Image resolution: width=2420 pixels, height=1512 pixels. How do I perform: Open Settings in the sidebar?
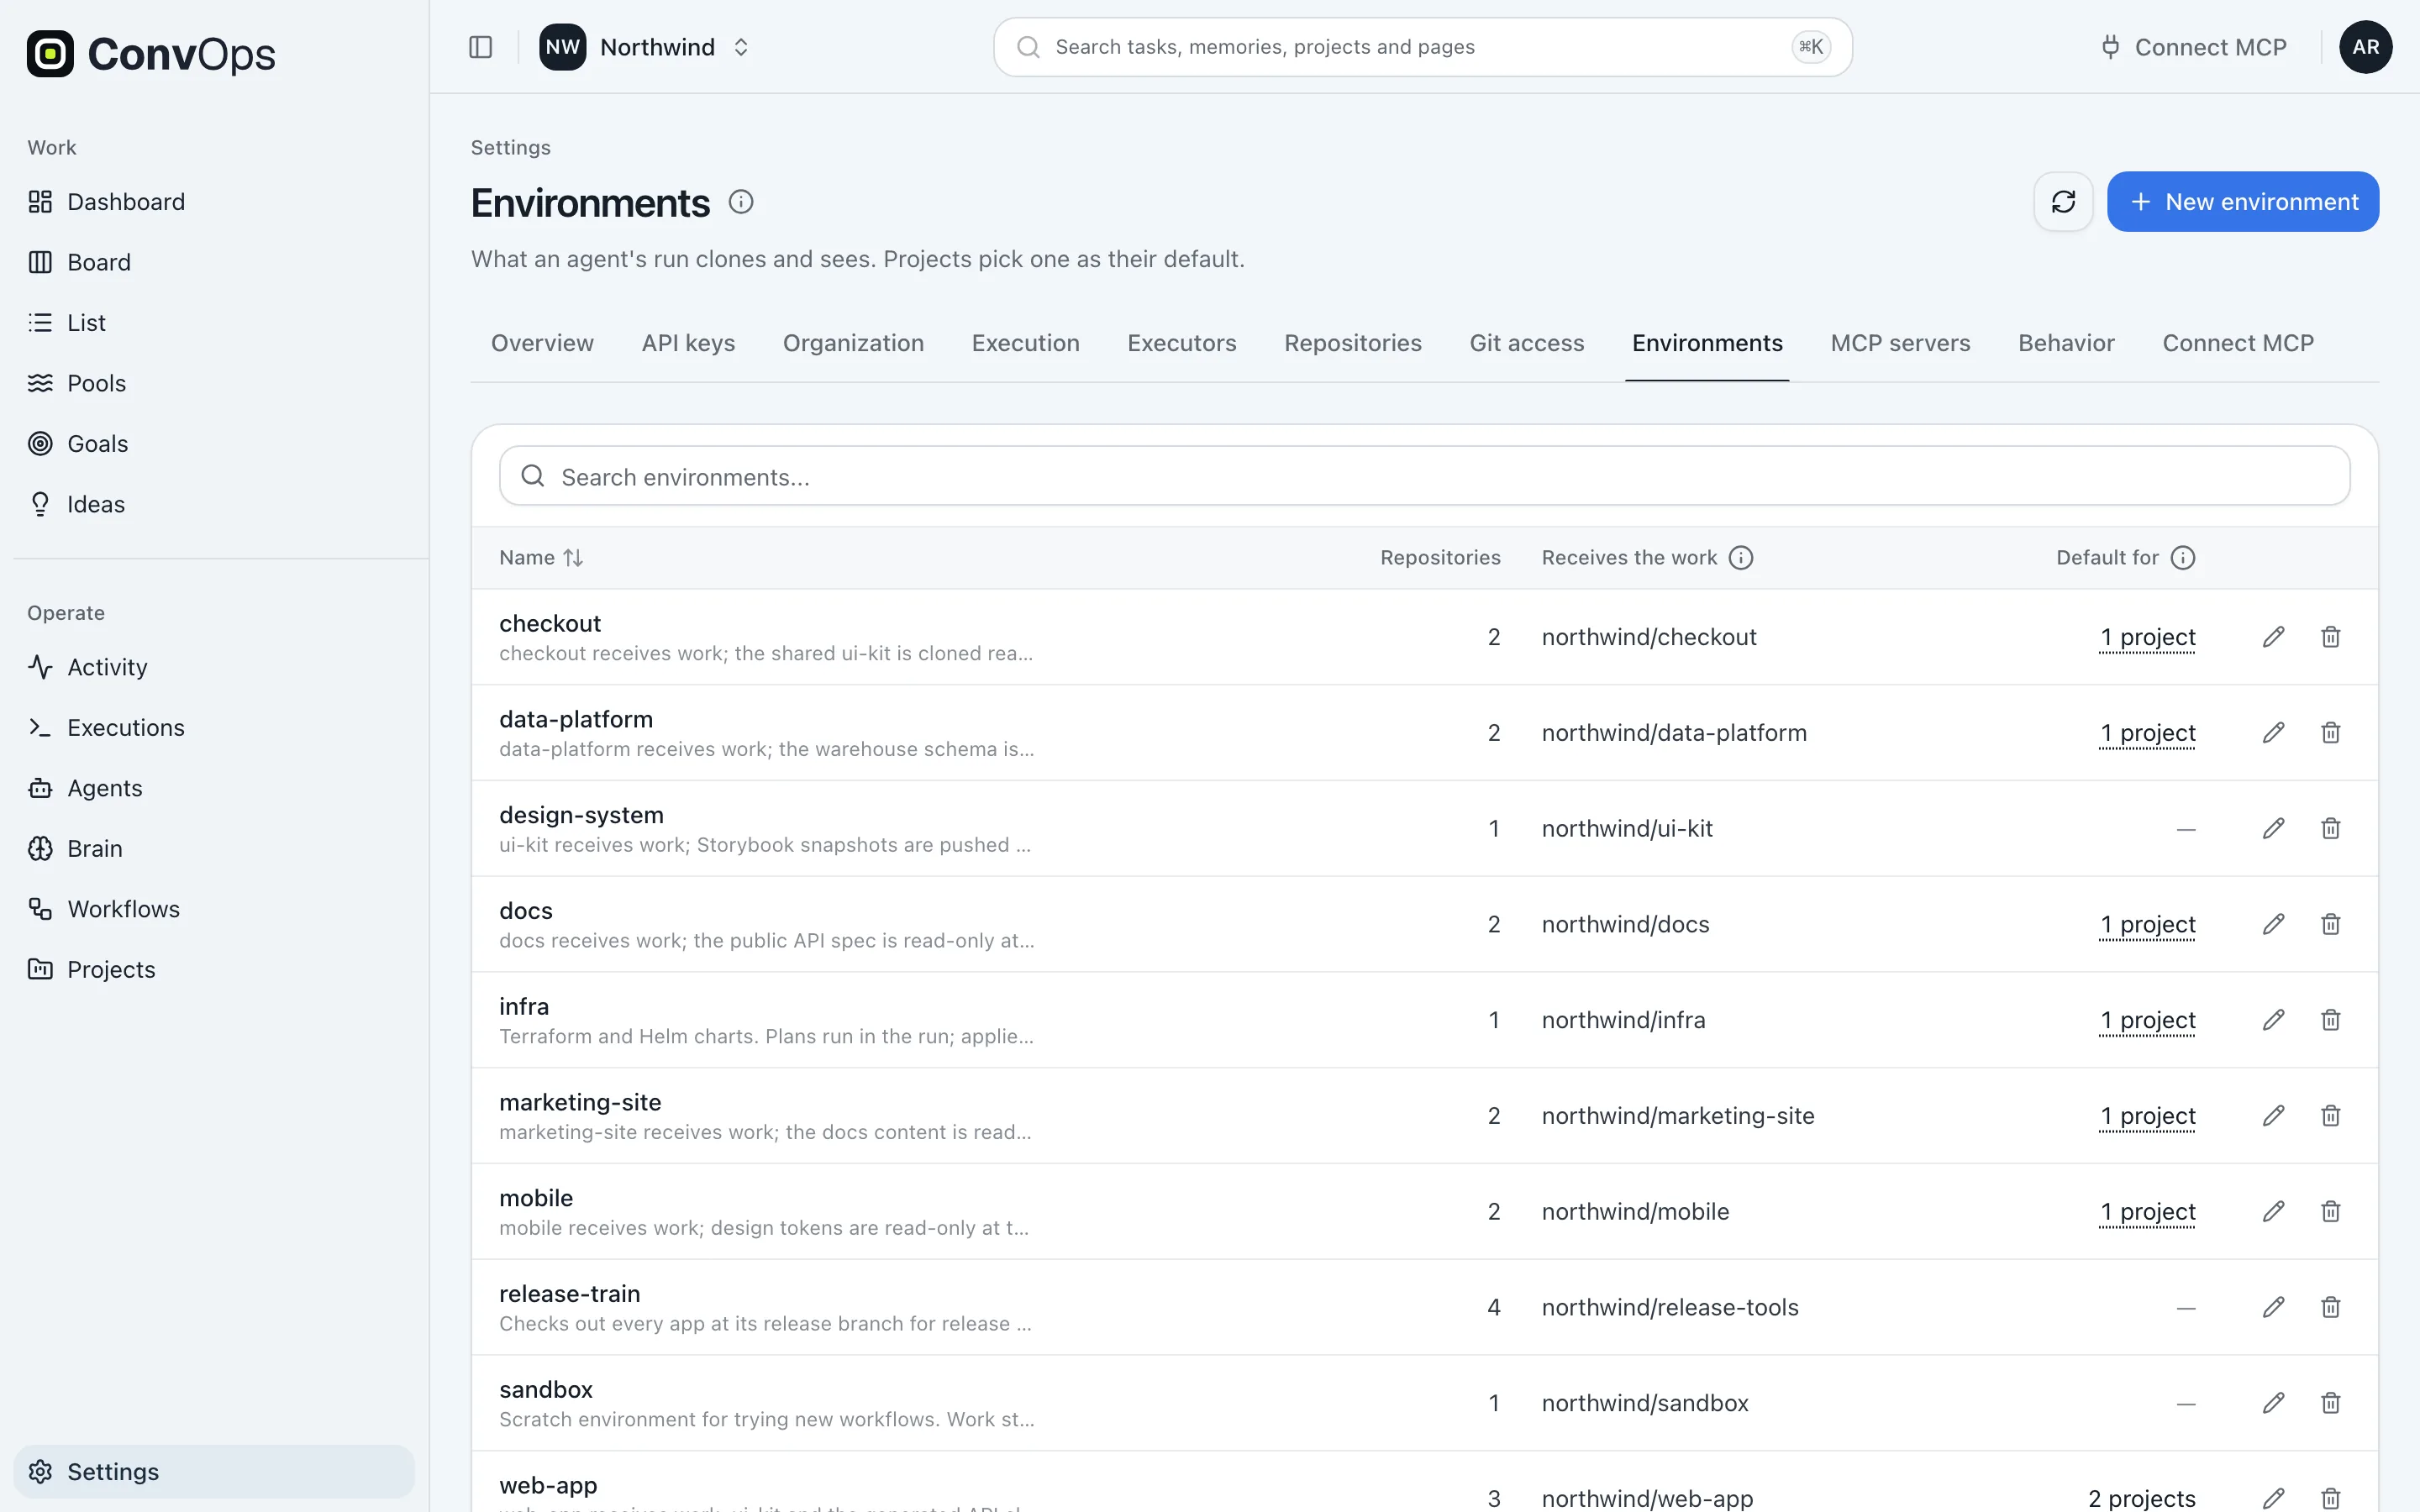214,1471
